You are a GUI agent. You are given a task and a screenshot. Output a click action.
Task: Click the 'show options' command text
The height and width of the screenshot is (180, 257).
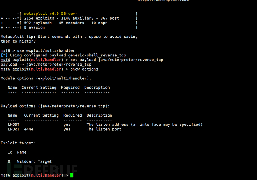[84, 69]
